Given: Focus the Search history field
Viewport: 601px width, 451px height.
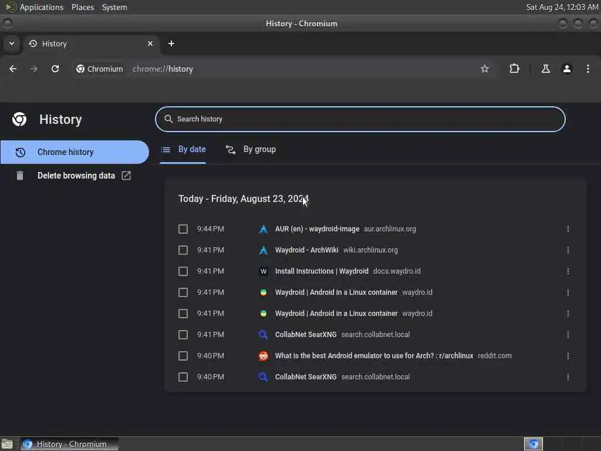Looking at the screenshot, I should tap(360, 119).
